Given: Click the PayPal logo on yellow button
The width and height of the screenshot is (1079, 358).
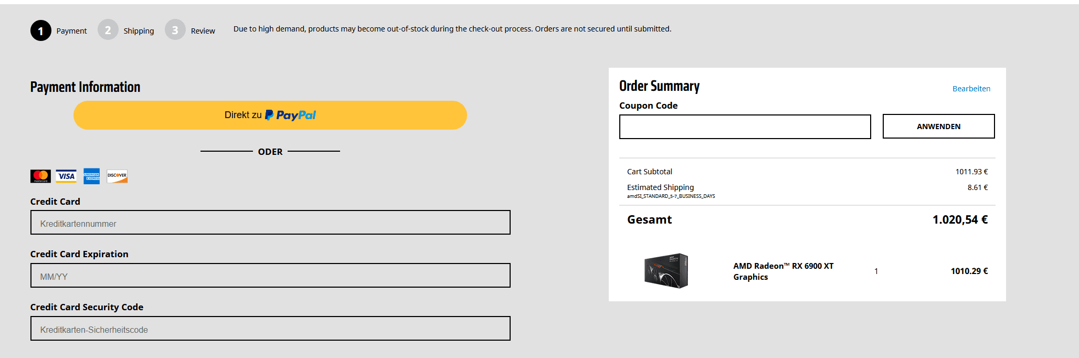Looking at the screenshot, I should [x=290, y=115].
